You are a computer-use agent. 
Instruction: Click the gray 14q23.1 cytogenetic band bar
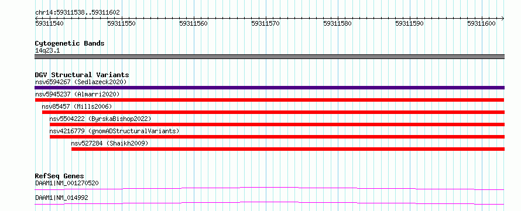(269, 57)
